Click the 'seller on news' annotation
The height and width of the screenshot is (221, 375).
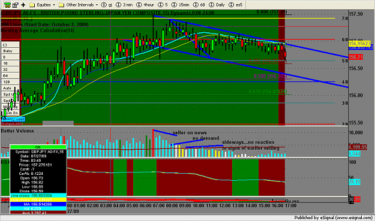[x=190, y=133]
